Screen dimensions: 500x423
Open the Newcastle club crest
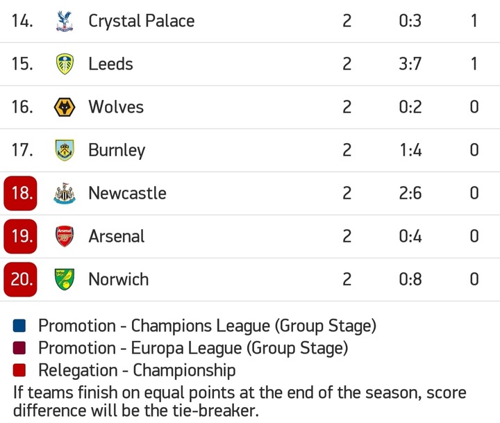(x=65, y=193)
